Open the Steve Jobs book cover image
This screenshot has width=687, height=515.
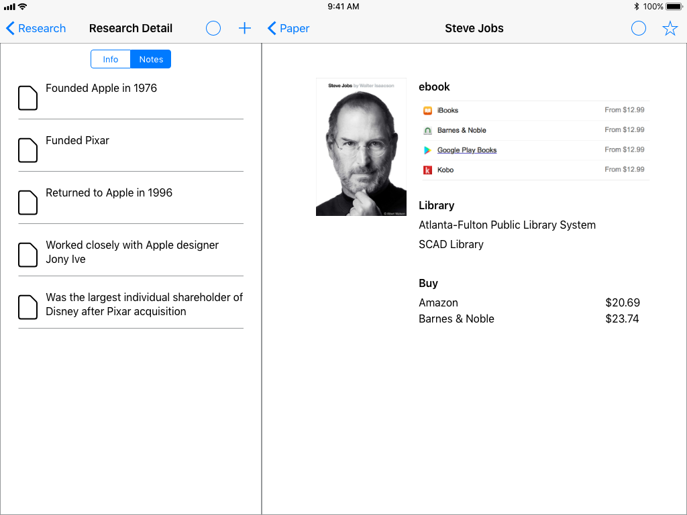click(x=361, y=147)
